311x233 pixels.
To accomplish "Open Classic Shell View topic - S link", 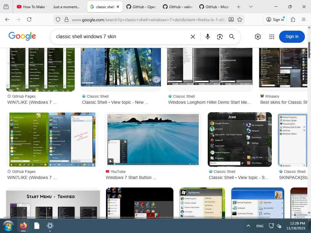I will point(239,178).
